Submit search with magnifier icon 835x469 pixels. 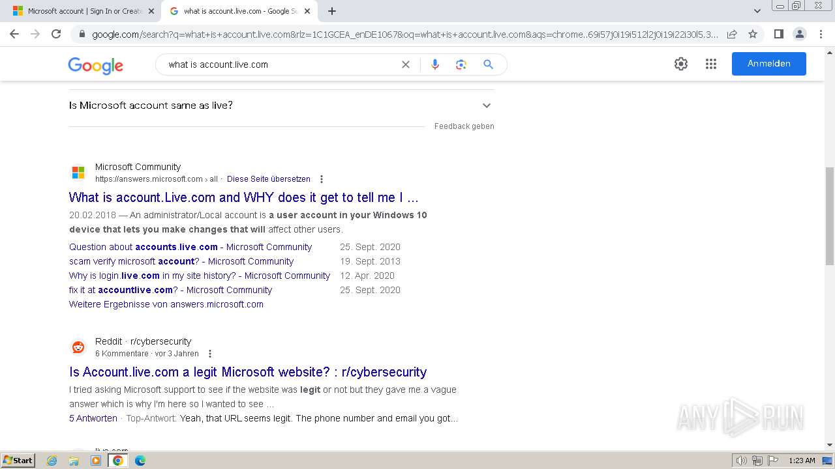pyautogui.click(x=488, y=64)
